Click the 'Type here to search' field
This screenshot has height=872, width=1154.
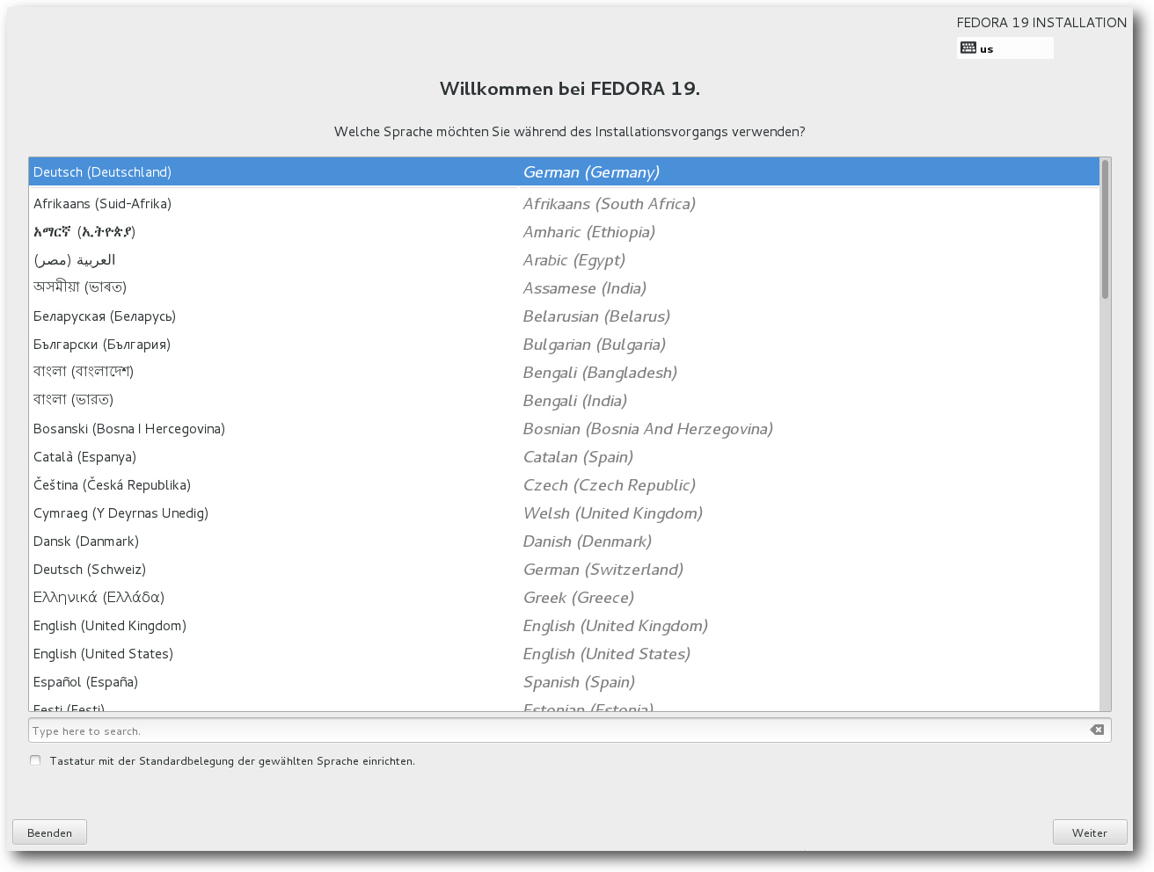pyautogui.click(x=570, y=730)
